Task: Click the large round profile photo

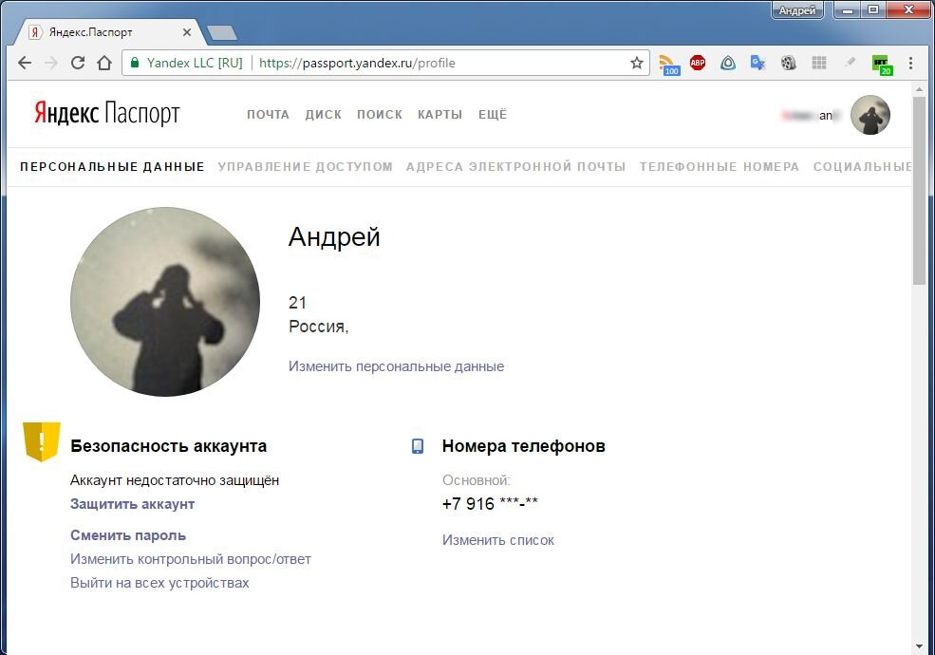Action: tap(165, 301)
